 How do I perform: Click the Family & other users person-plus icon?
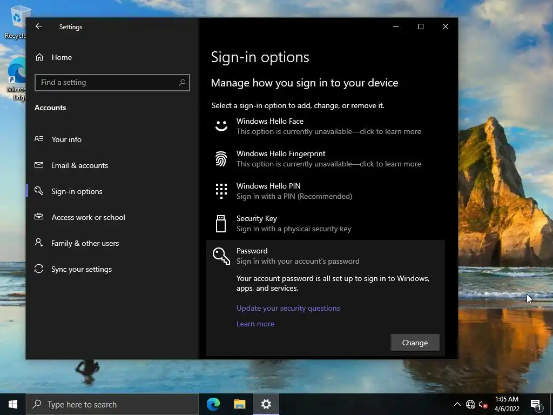39,243
